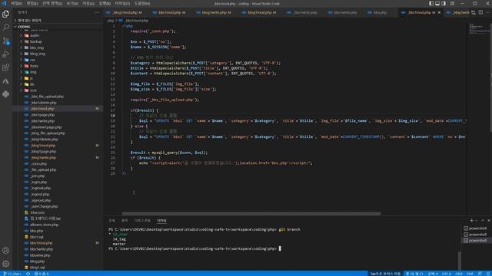Click the Customize Layout icon in title bar
The height and width of the screenshot is (276, 492).
pos(452,3)
